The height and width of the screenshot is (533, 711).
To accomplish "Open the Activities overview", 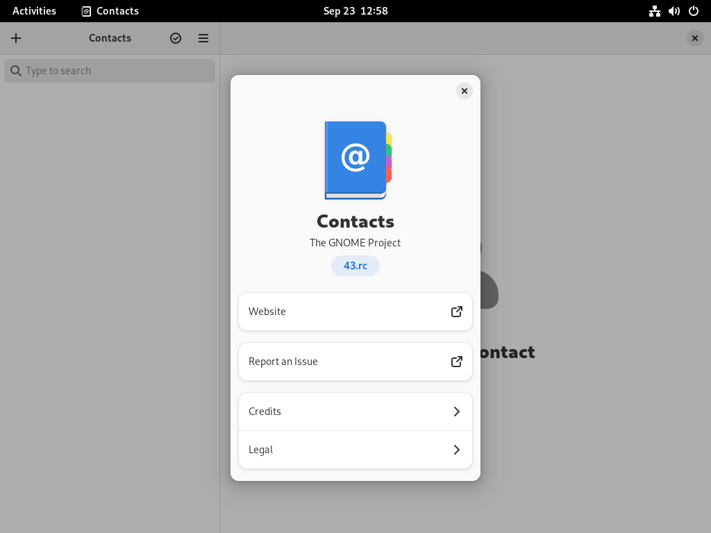I will [34, 11].
